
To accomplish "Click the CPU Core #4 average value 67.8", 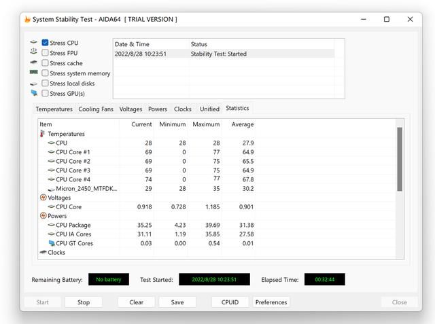I will 248,179.
